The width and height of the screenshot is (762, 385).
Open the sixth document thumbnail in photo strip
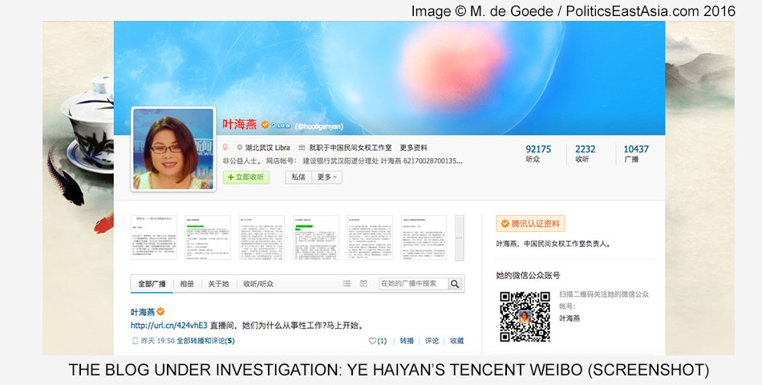(x=424, y=237)
